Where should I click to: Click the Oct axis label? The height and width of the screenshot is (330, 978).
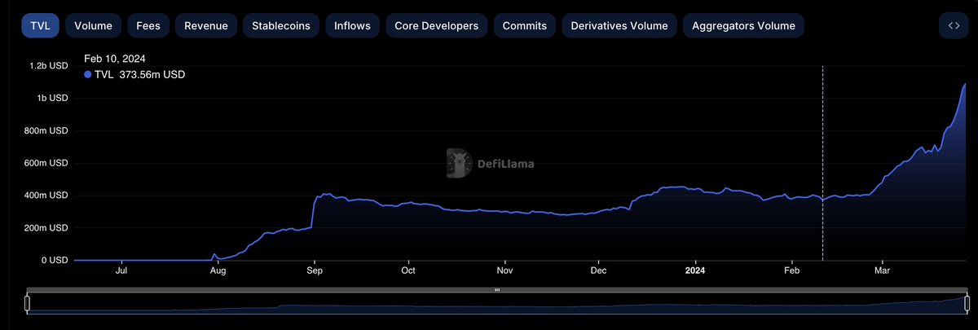point(408,271)
